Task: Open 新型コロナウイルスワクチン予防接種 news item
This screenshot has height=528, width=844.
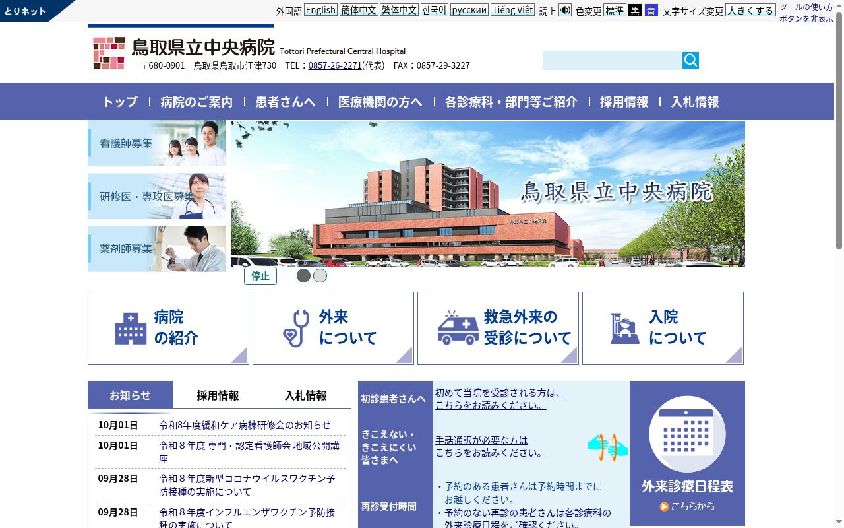Action: point(247,485)
